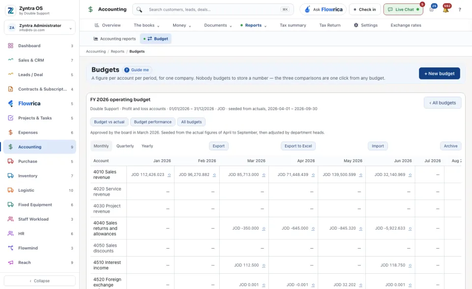The width and height of the screenshot is (472, 289).
Task: Open the tasks checklist icon with badge 25
Action: pos(432,10)
